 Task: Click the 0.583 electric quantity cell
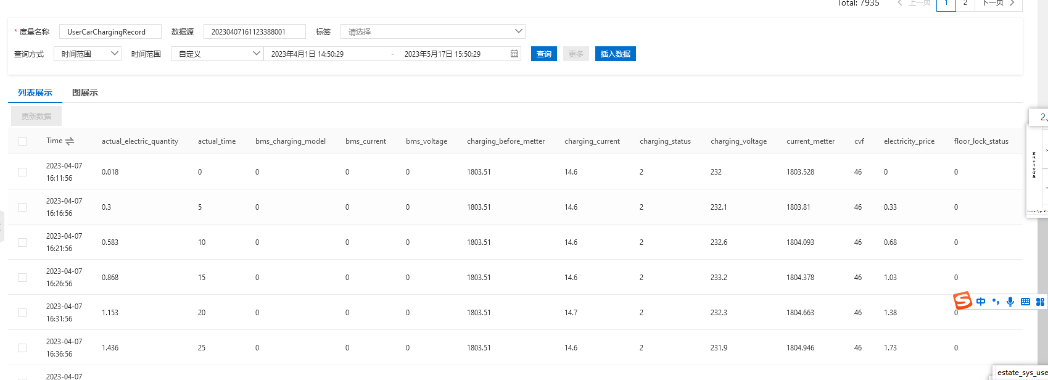tap(110, 242)
